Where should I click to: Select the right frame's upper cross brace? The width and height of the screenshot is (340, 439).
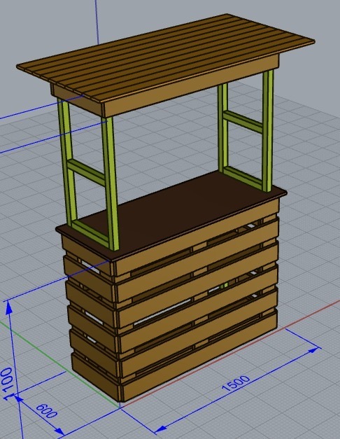243,121
